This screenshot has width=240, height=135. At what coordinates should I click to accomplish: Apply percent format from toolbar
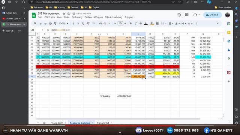pyautogui.click(x=78, y=24)
